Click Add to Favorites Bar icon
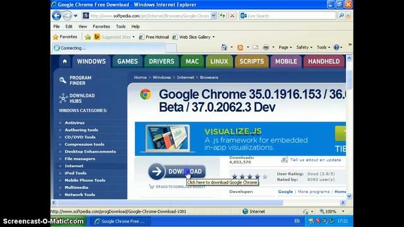404x227 pixels. pos(88,37)
